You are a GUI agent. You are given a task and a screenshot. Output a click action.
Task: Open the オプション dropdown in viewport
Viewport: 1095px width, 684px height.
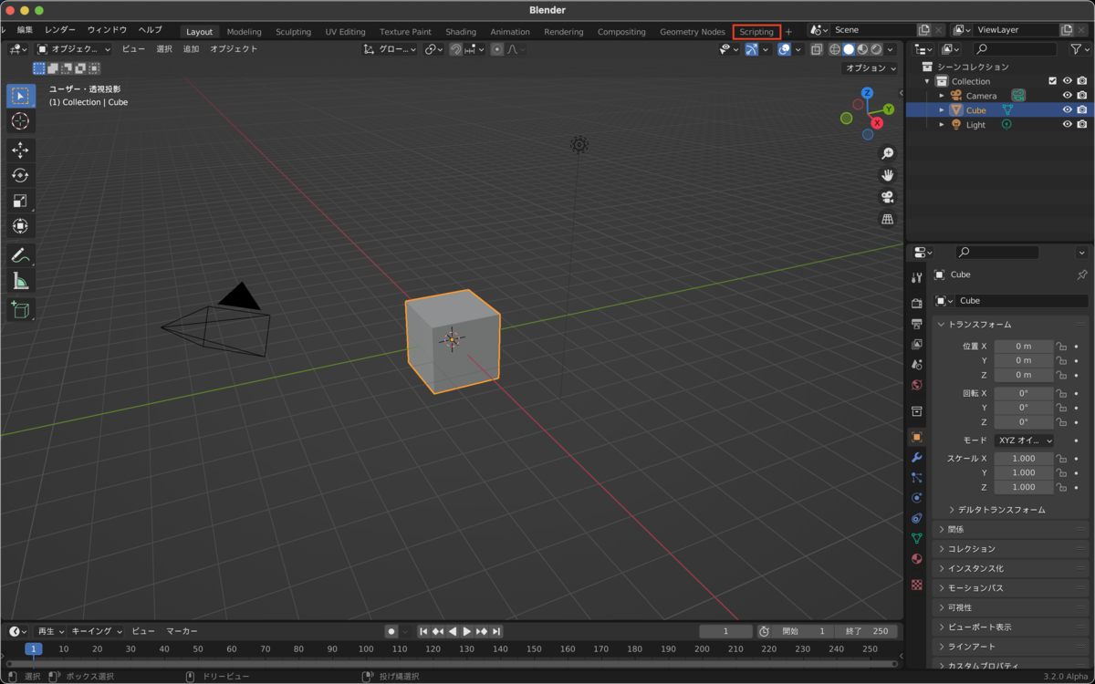click(x=871, y=67)
